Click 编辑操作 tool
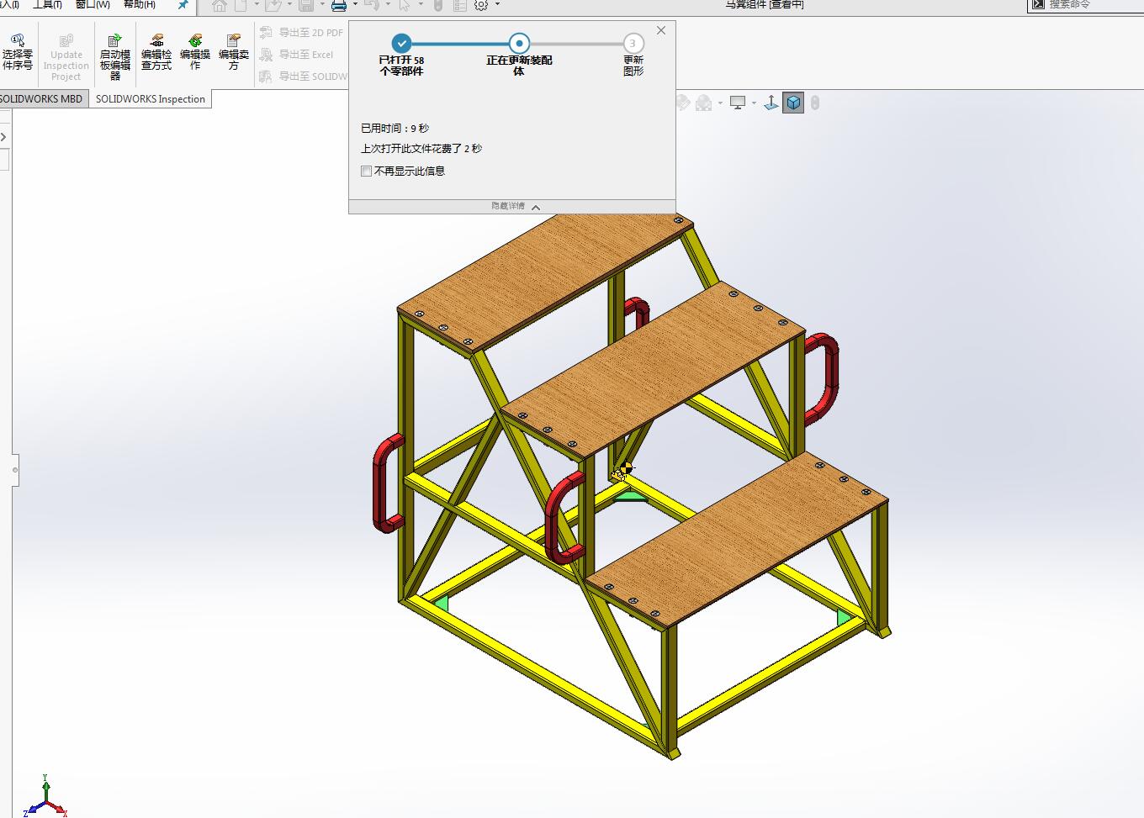 pos(195,52)
